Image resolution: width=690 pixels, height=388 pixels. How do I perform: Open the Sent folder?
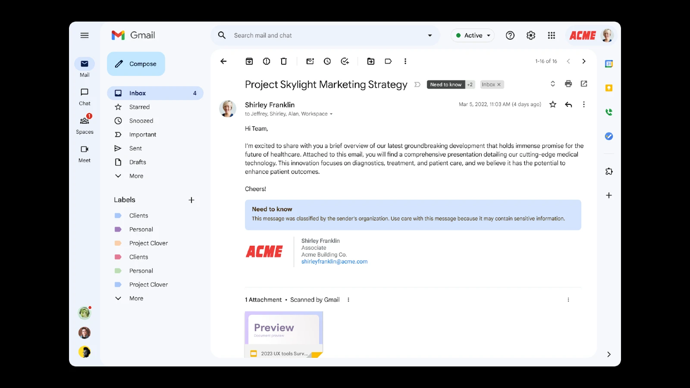click(135, 148)
